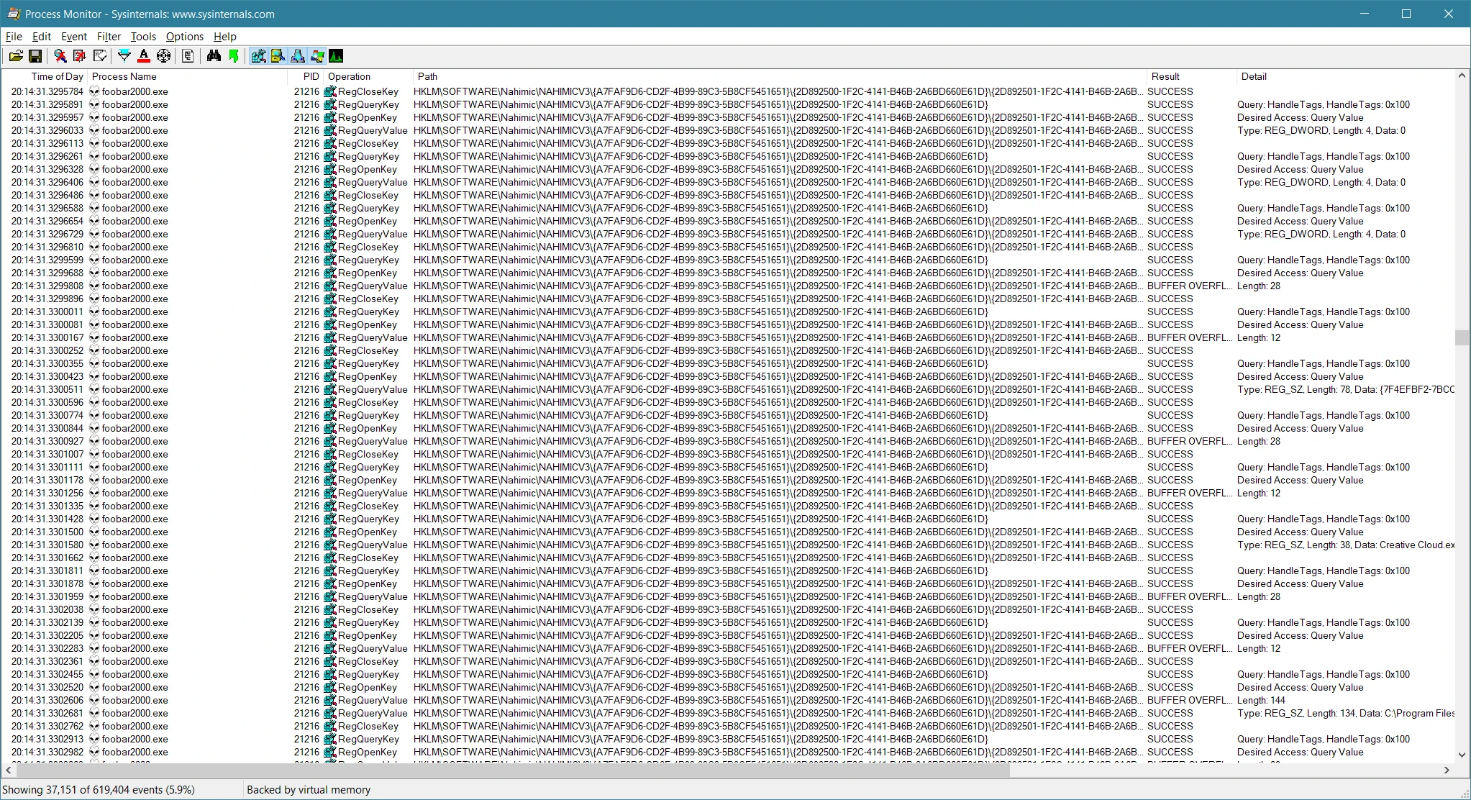Viewport: 1471px width, 800px height.
Task: Click the Result column header
Action: click(x=1165, y=76)
